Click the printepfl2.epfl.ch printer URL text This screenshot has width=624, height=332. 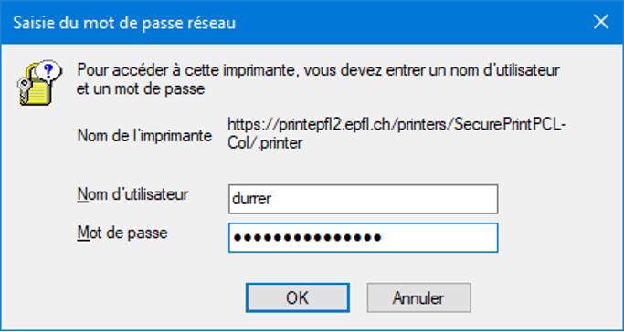pos(397,126)
